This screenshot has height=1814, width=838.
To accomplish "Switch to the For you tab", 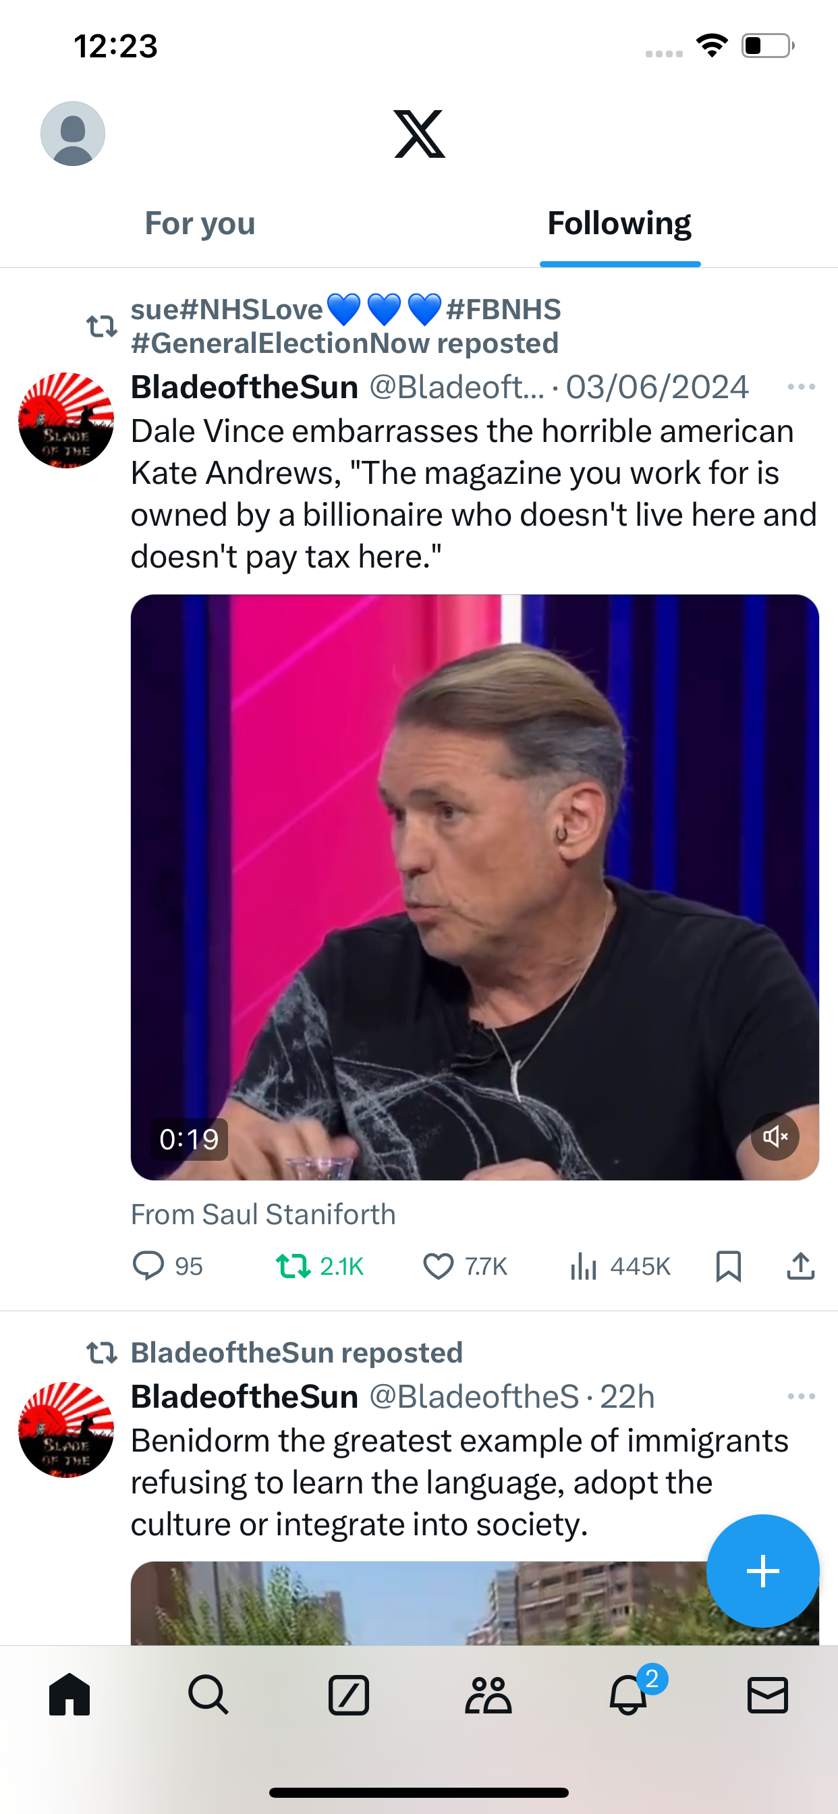I will click(200, 224).
